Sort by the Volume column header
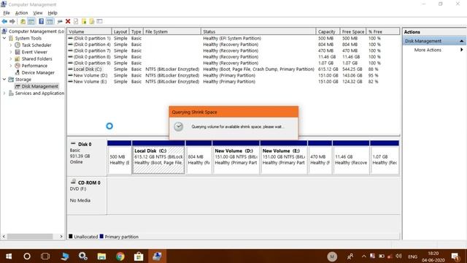467x263 pixels. (89, 31)
